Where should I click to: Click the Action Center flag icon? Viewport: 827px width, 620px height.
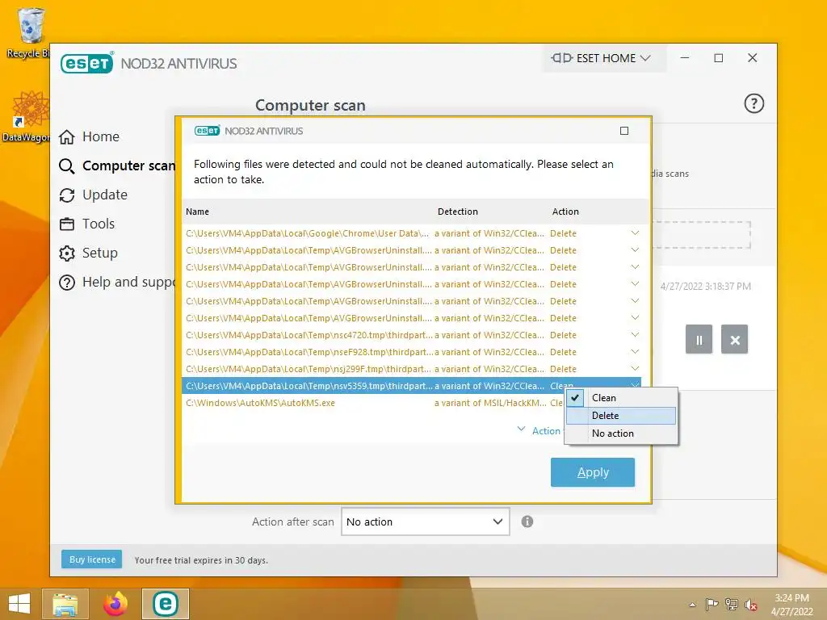(x=712, y=604)
